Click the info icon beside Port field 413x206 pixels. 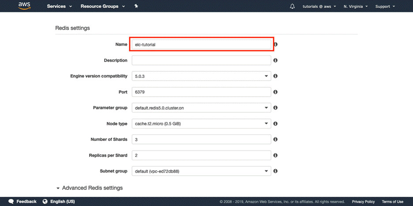[275, 92]
